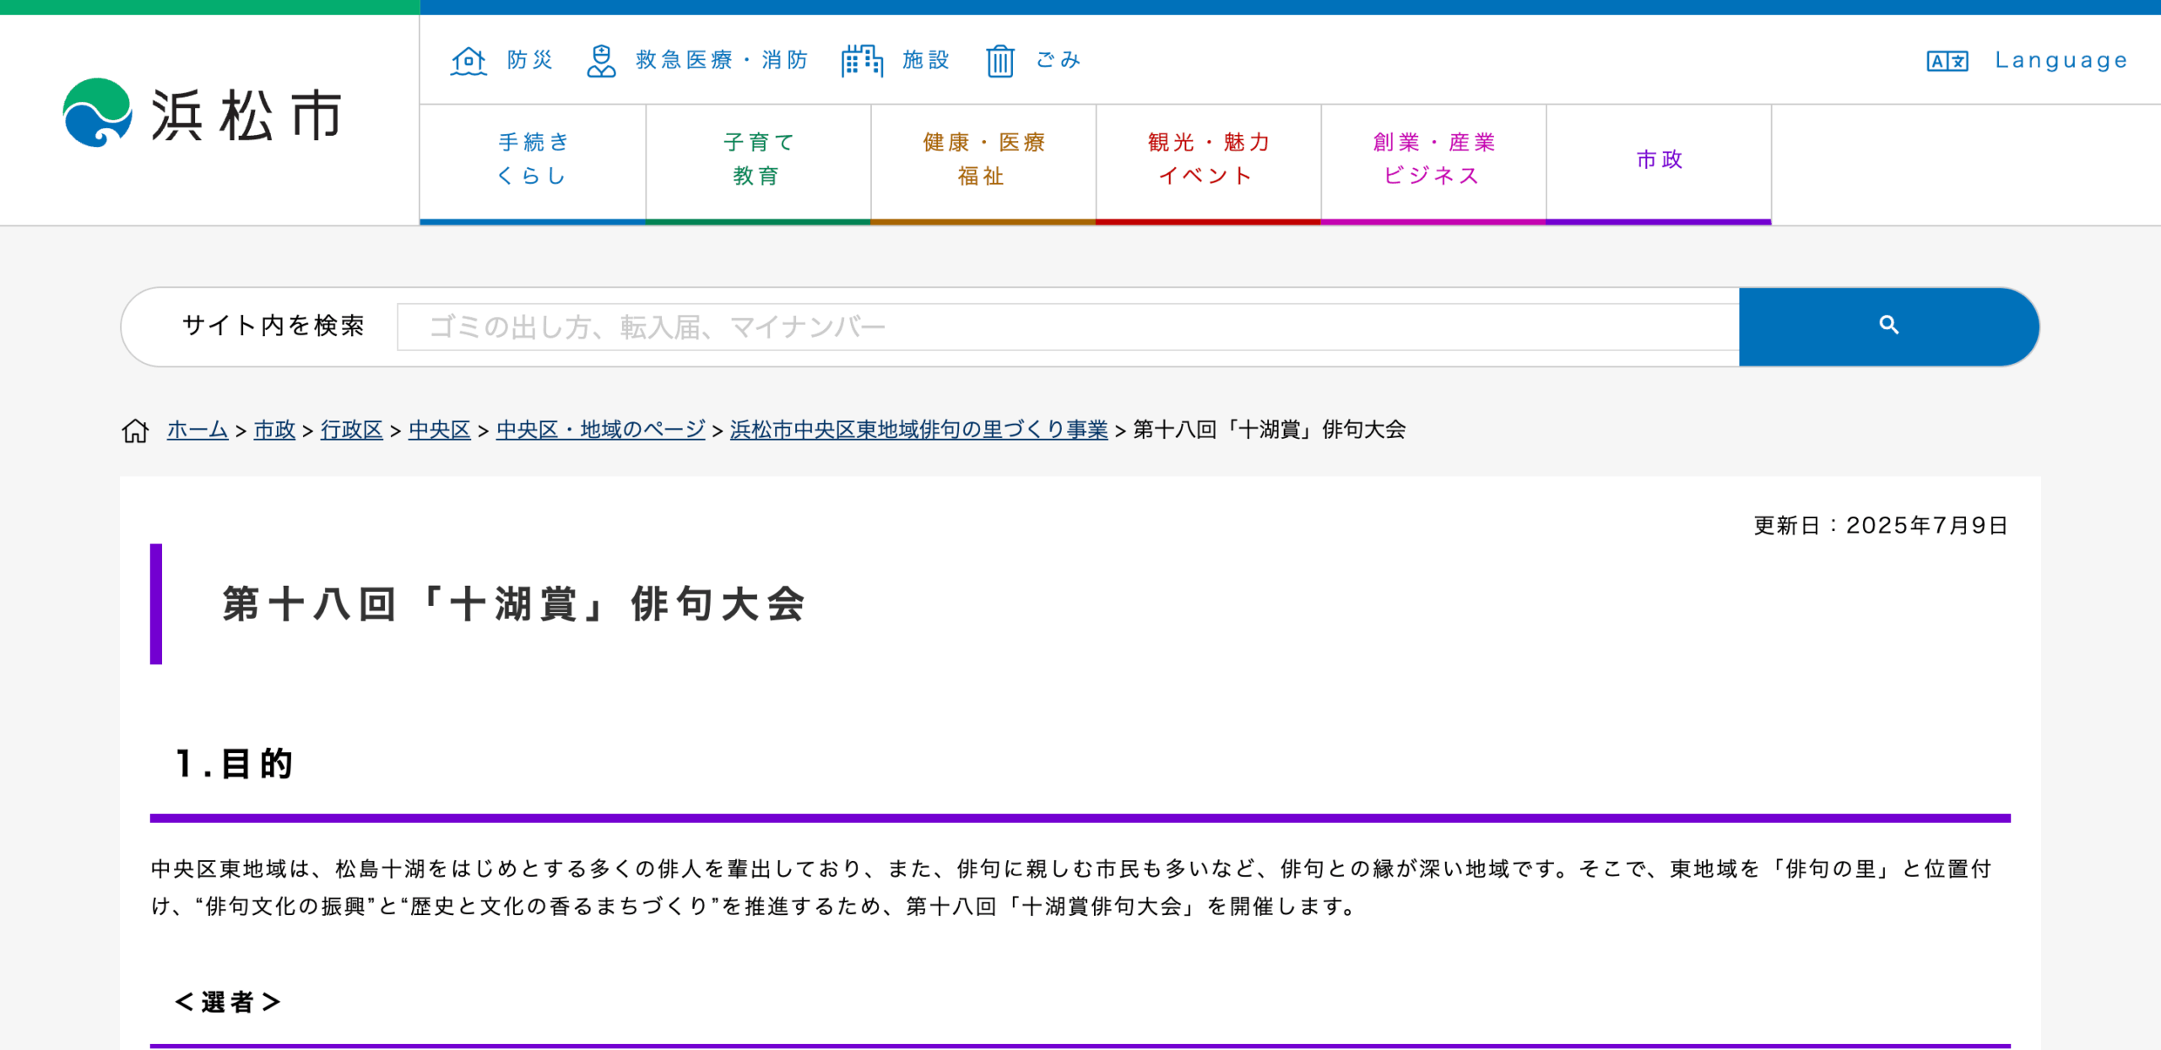Open the 子育て 教育 menu tab

click(758, 163)
